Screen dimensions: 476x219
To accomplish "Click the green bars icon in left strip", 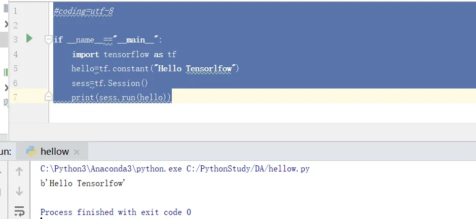I will (x=6, y=72).
